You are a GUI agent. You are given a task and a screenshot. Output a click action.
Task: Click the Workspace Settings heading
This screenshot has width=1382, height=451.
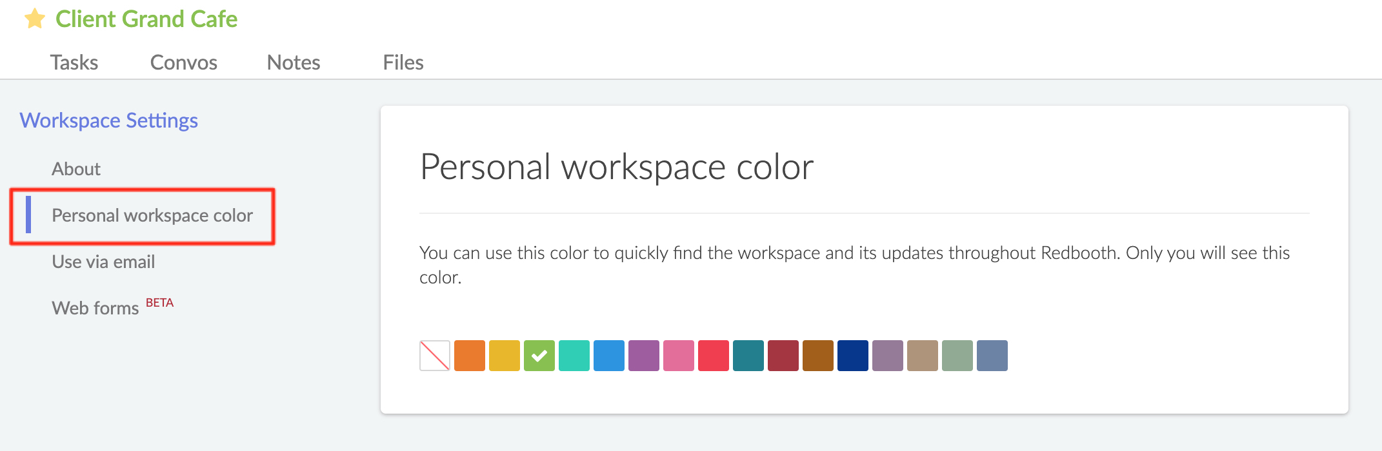(108, 120)
